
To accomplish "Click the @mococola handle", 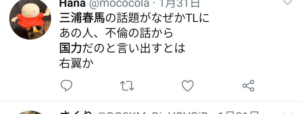I will coord(119,3).
